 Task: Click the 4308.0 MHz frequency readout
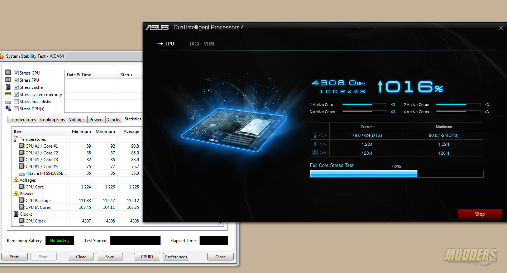(x=338, y=83)
